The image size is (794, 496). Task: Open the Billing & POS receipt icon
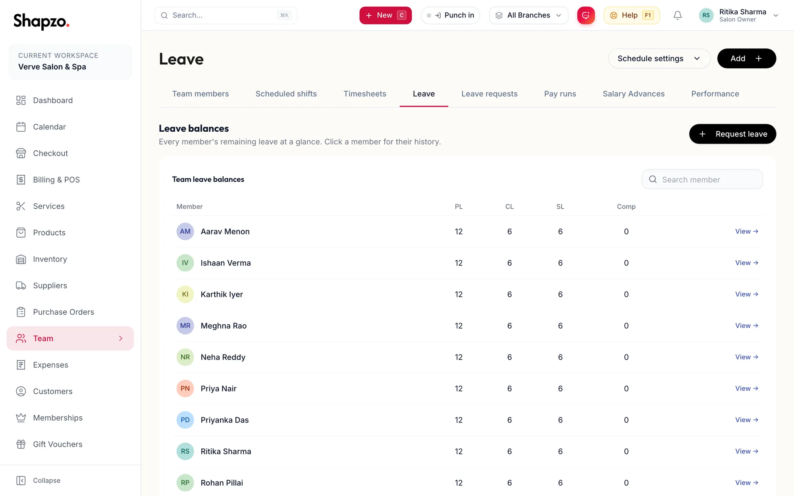pyautogui.click(x=21, y=180)
